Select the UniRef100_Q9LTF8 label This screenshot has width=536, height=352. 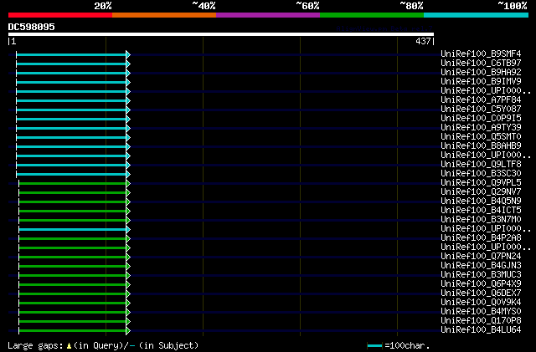(x=481, y=165)
